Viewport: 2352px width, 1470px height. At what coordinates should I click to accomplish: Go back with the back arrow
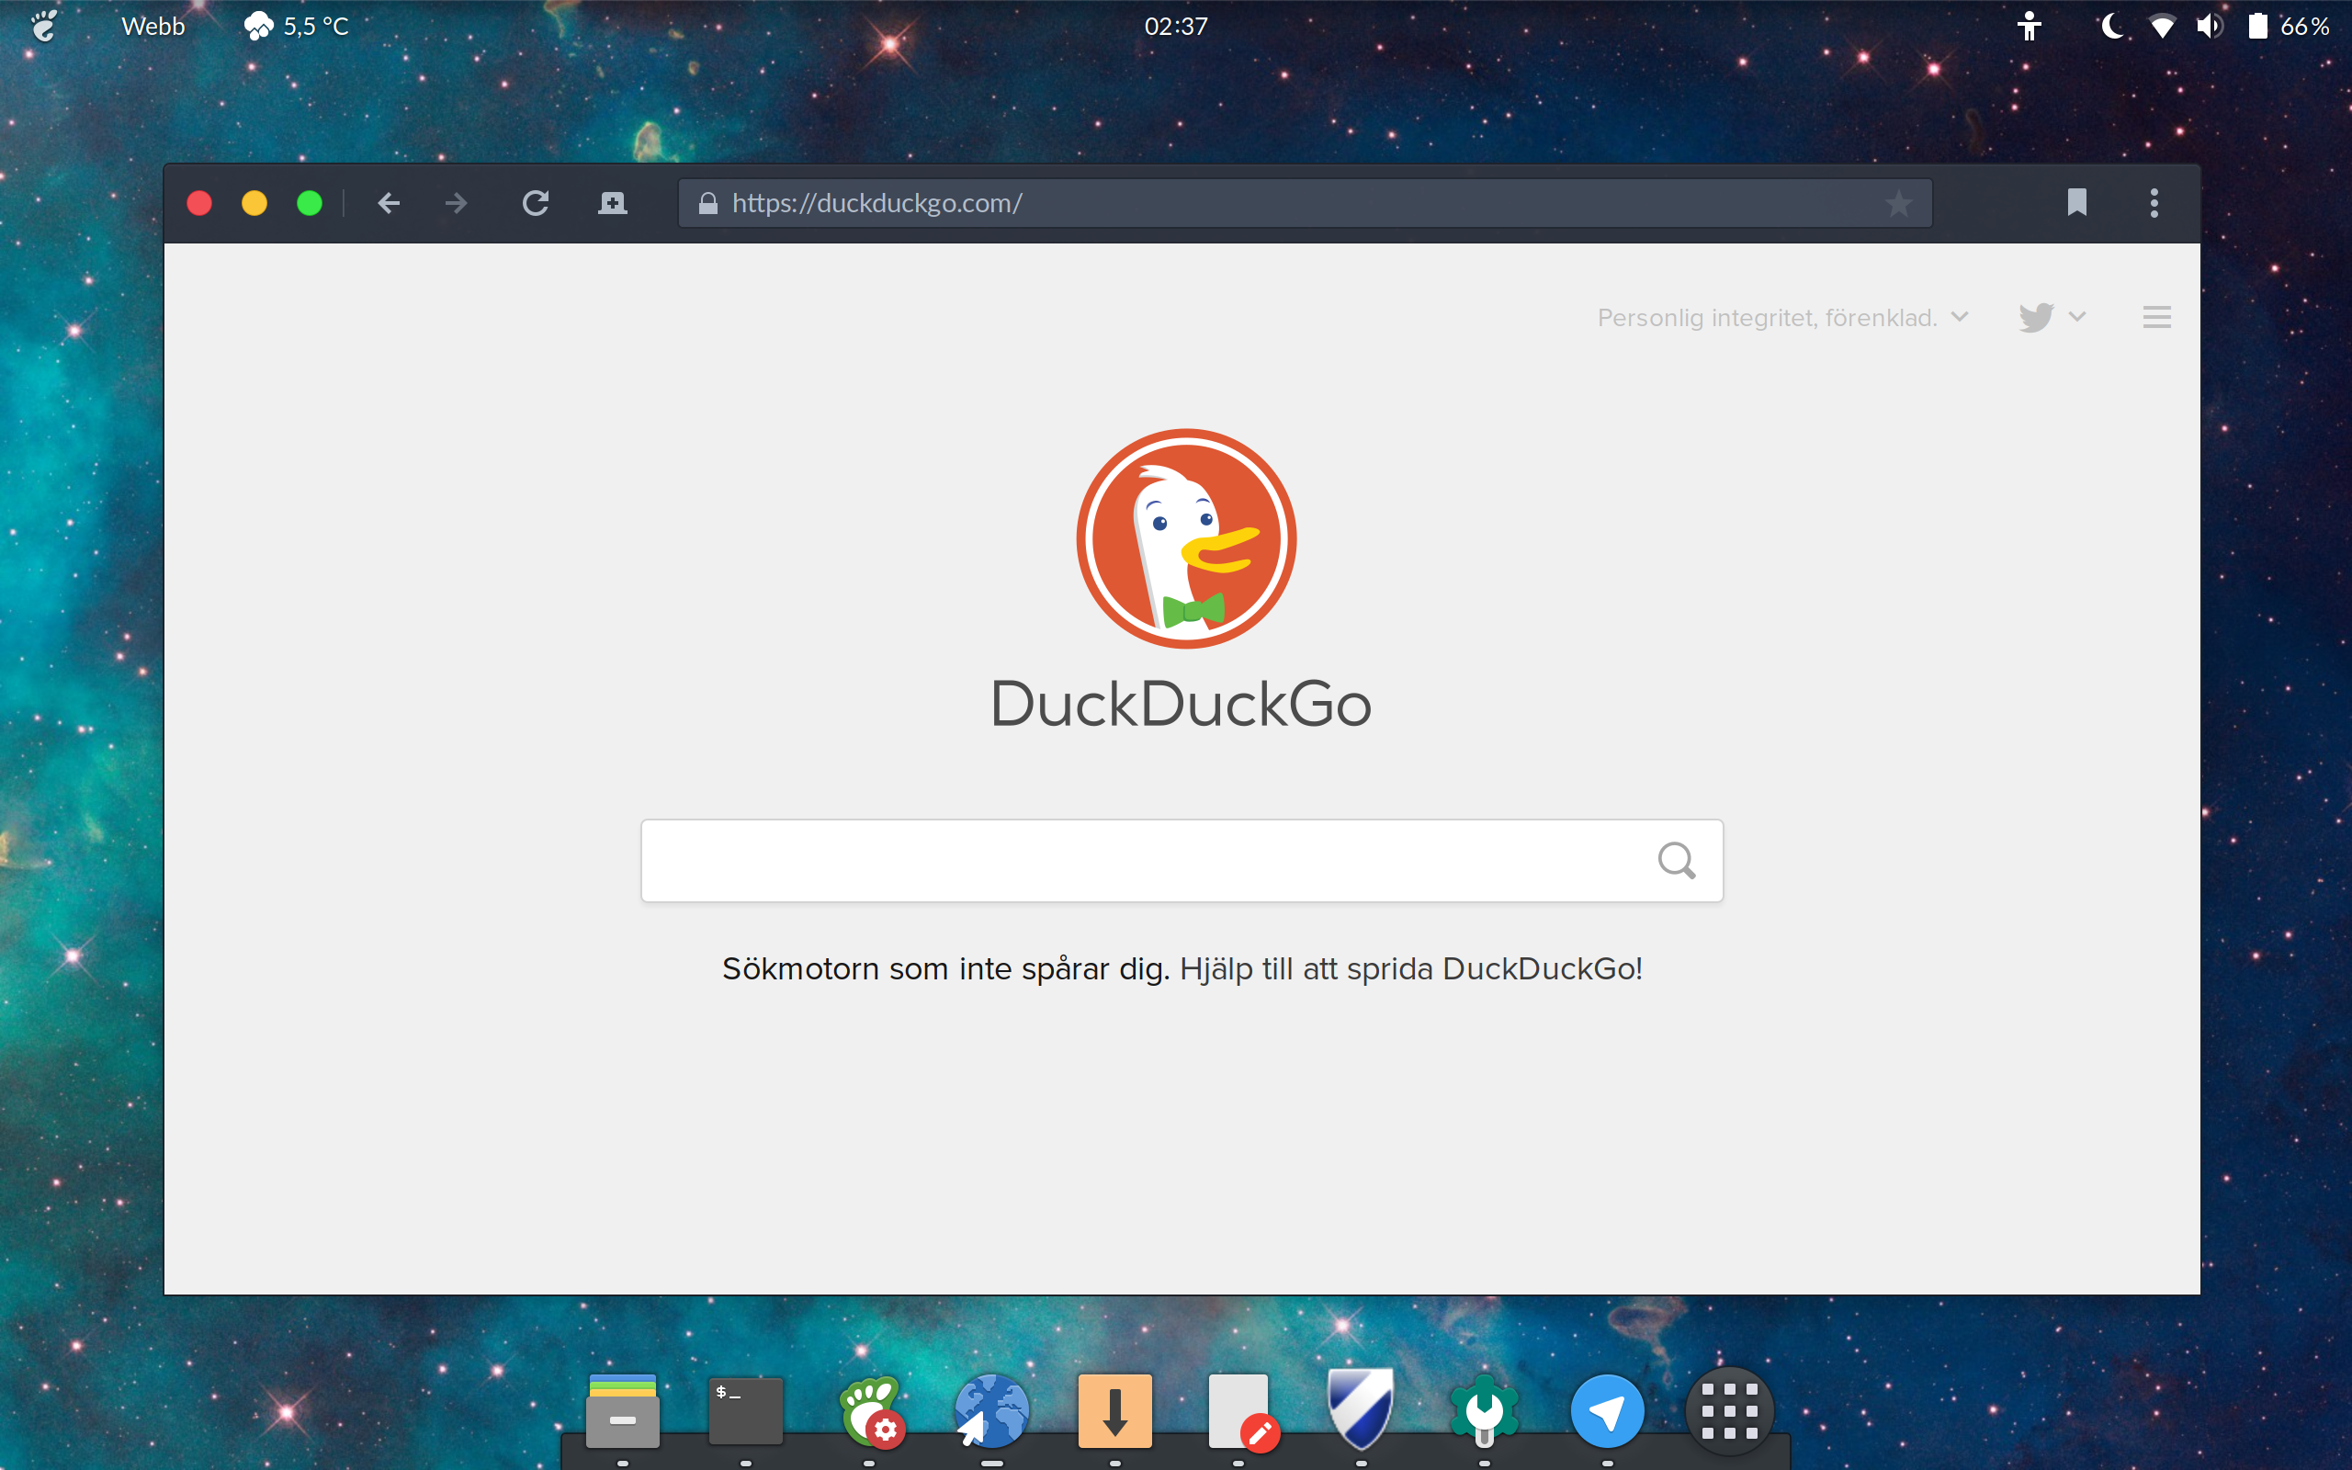click(x=389, y=203)
